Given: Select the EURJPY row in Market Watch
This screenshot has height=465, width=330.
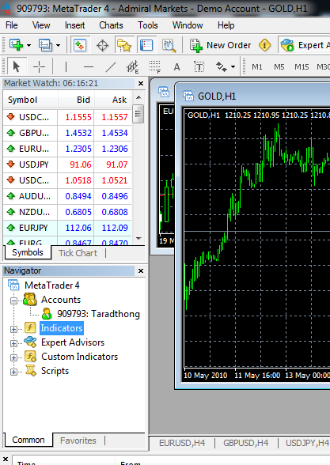Looking at the screenshot, I should [x=67, y=228].
